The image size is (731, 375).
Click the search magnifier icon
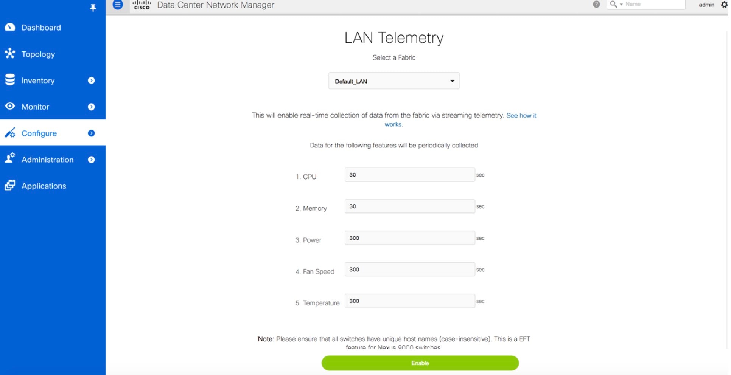(x=613, y=4)
